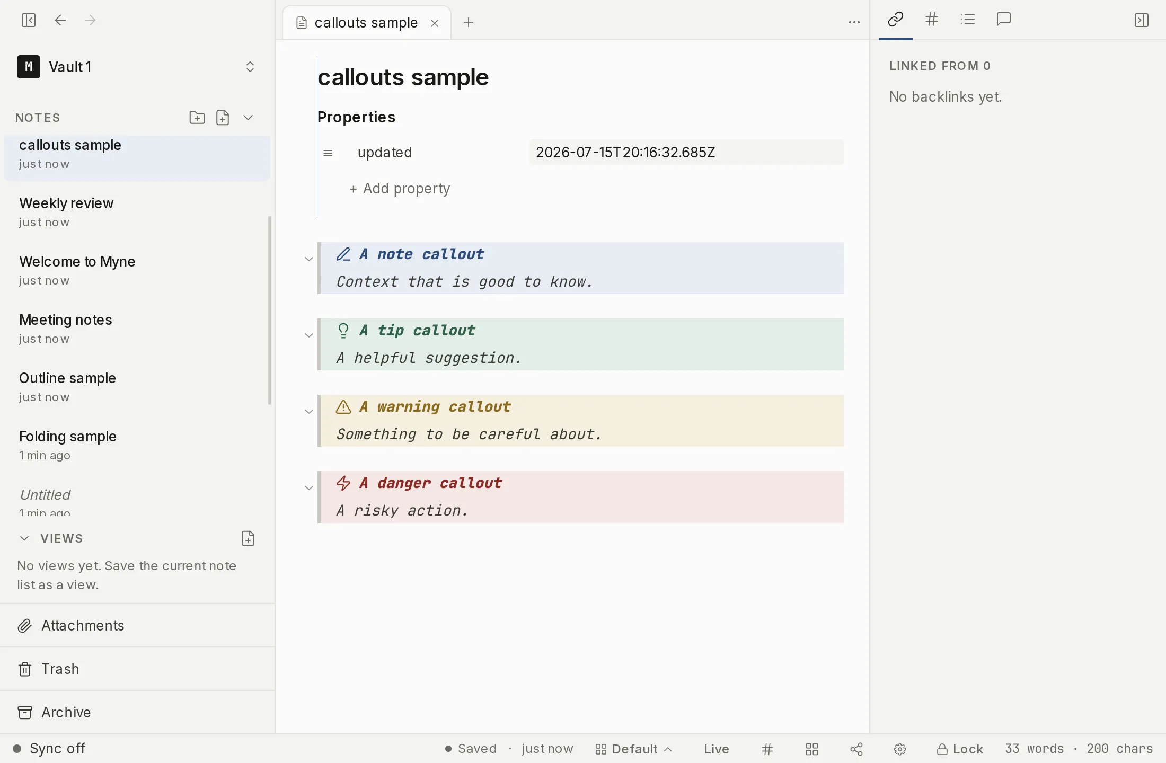Open Attachments
Screen dimensions: 1166x763
pos(137,626)
